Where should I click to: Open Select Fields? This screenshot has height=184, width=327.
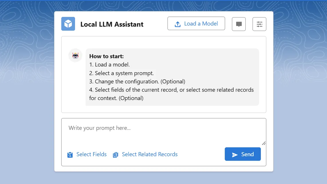91,154
